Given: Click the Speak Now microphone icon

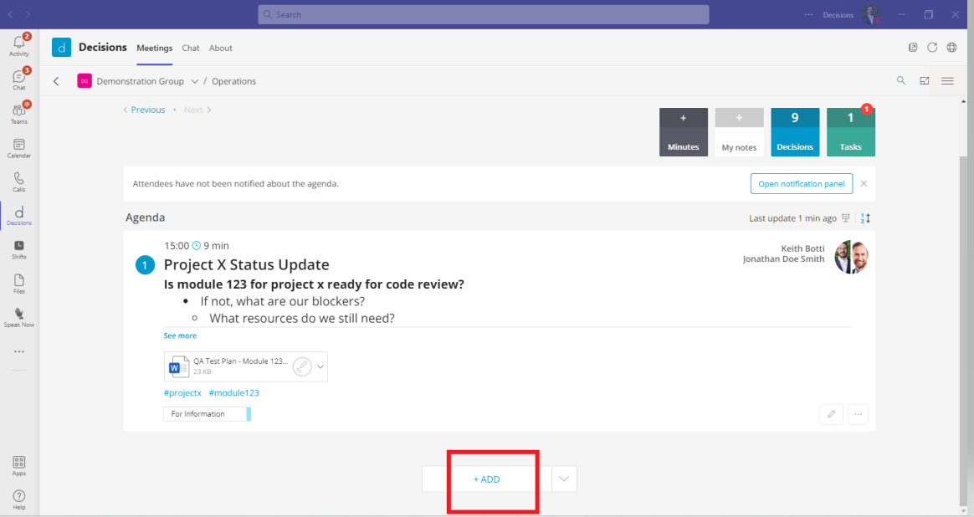Looking at the screenshot, I should pos(18,316).
